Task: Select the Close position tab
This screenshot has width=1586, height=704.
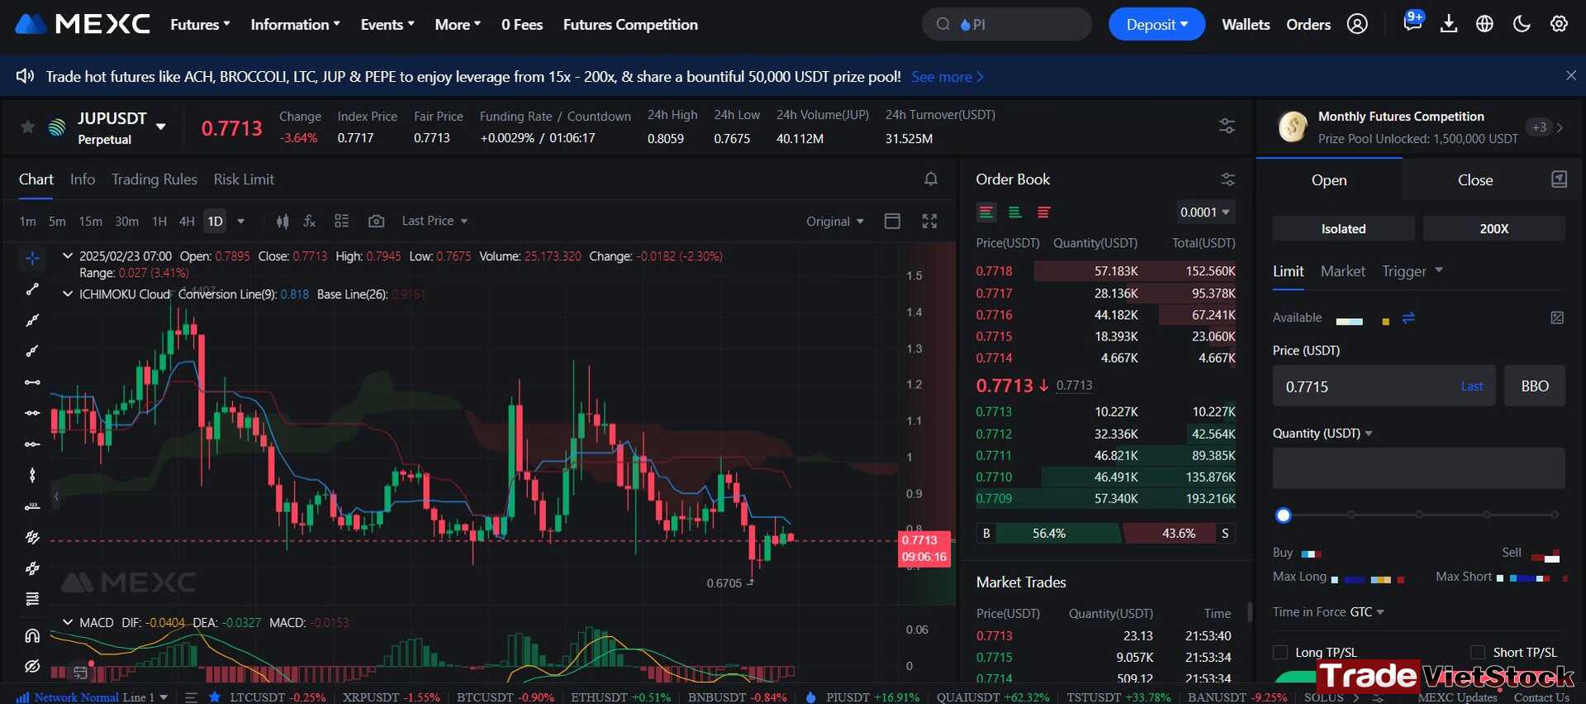Action: pyautogui.click(x=1475, y=180)
